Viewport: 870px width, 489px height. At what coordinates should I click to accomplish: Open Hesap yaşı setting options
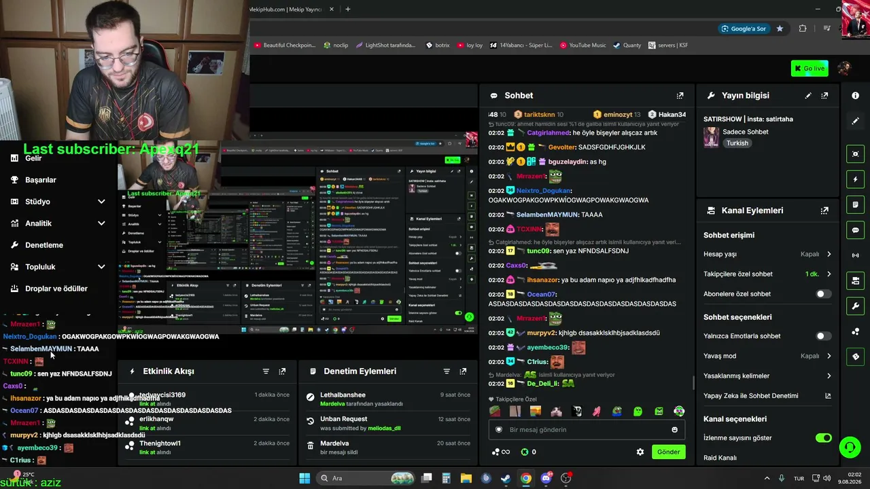(767, 254)
